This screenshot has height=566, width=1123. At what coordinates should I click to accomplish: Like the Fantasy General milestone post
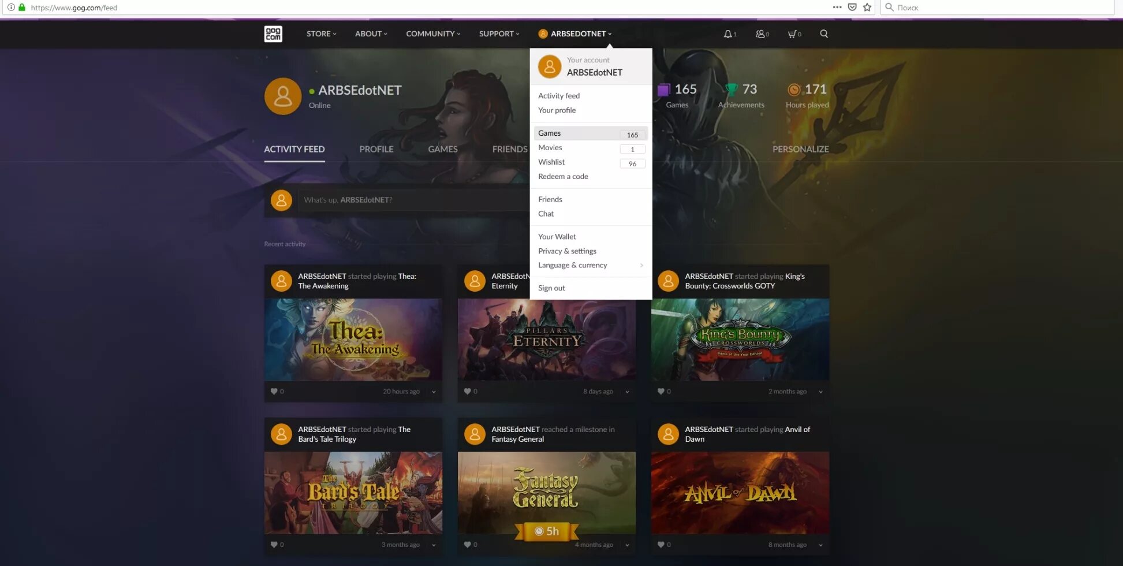(x=468, y=544)
